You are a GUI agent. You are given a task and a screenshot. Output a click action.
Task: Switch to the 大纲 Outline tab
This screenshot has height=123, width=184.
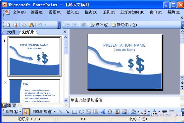[11, 32]
